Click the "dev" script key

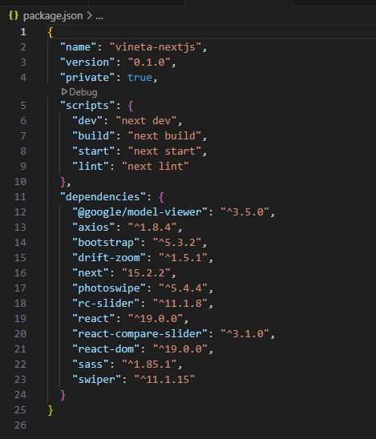pyautogui.click(x=87, y=121)
